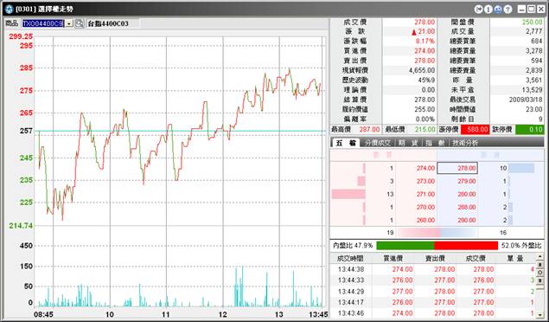Click the arrow-link icon in the title bar

[x=479, y=10]
